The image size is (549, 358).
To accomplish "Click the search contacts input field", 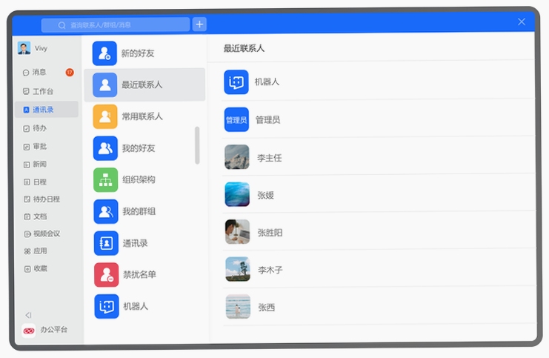I will (116, 25).
